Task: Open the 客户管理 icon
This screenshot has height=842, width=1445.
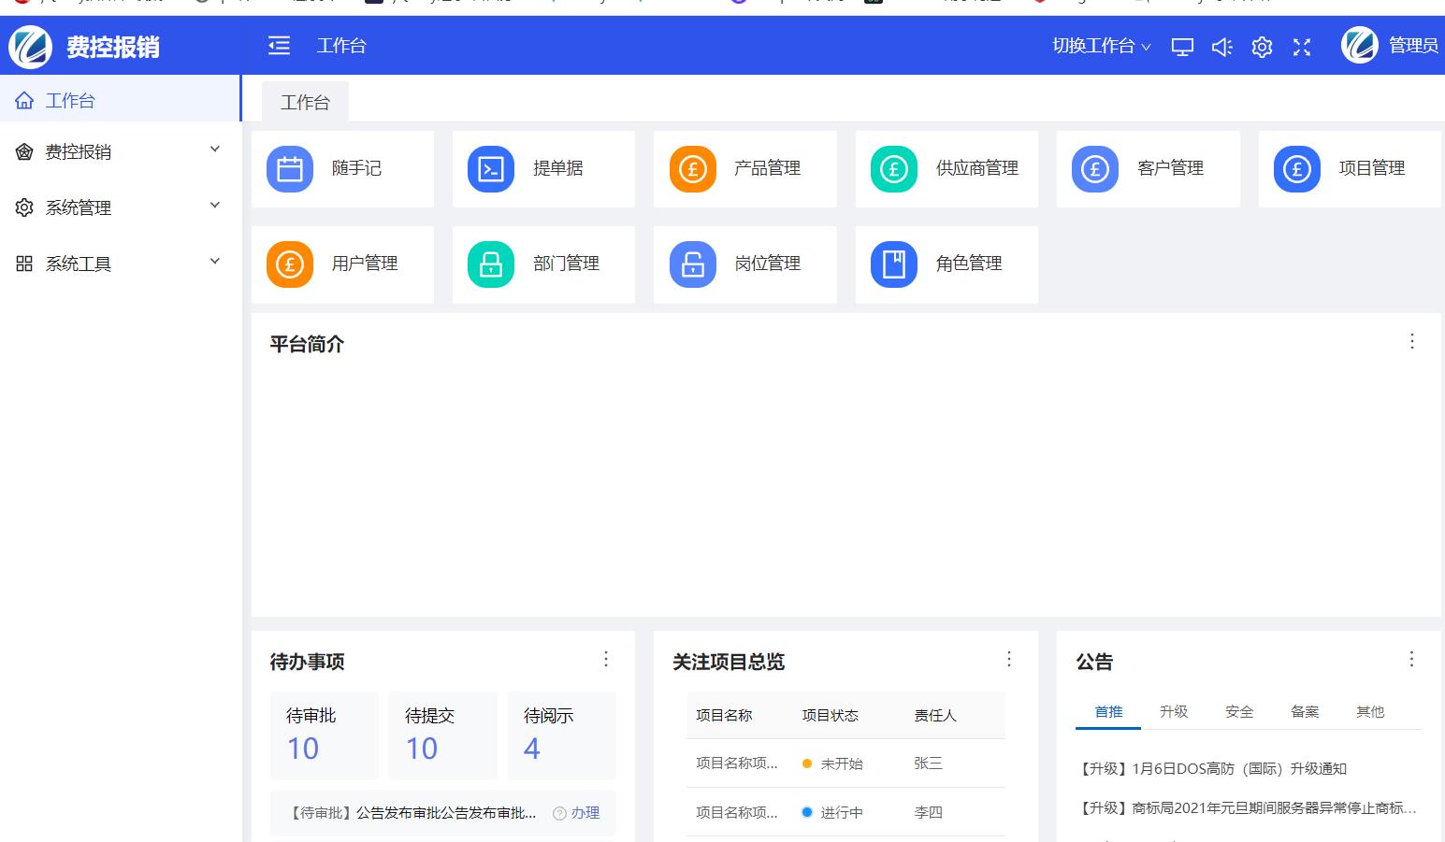Action: [1095, 169]
